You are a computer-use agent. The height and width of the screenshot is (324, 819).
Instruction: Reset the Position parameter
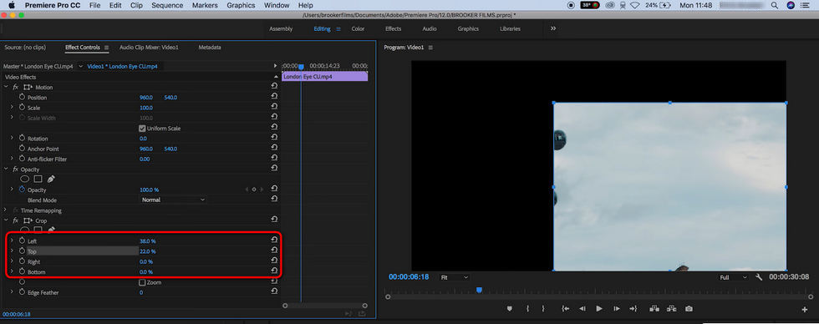tap(274, 97)
